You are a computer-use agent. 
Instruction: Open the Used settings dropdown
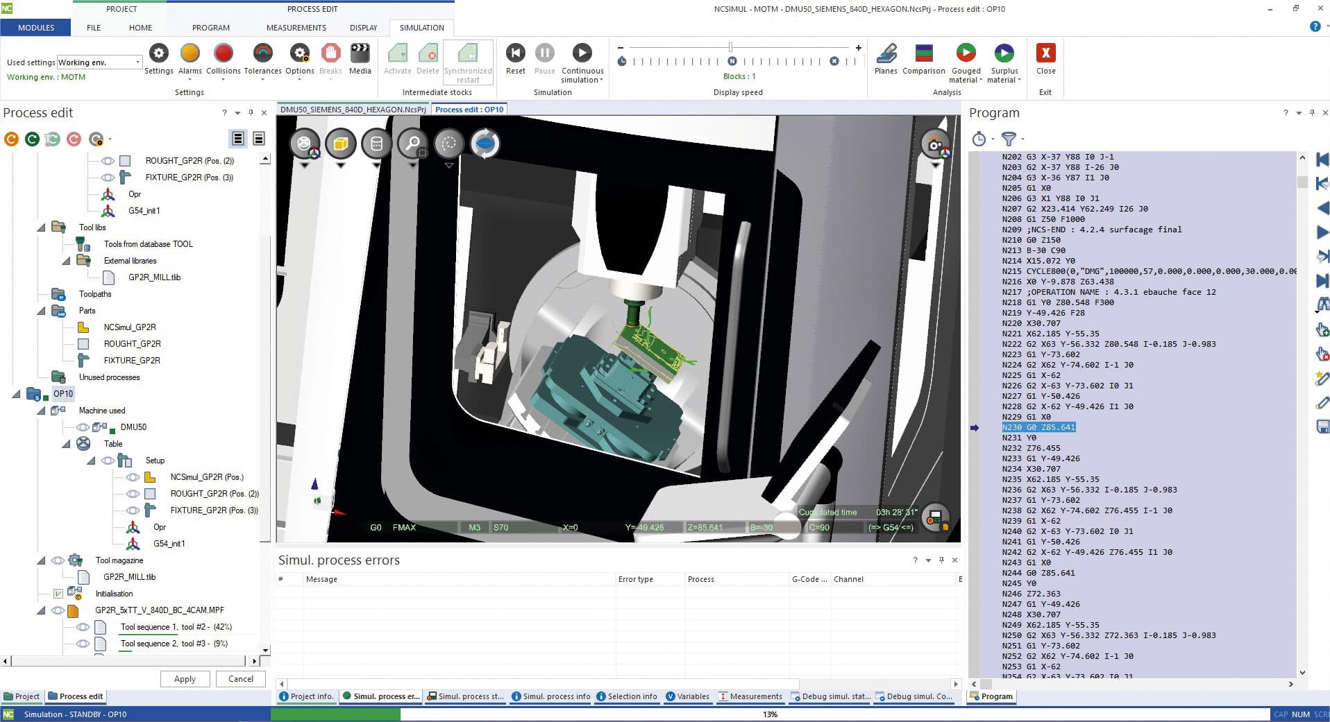tap(137, 62)
